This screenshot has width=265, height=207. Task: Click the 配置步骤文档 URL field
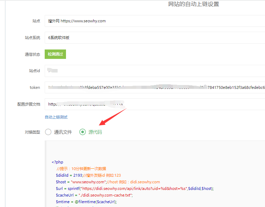click(154, 104)
